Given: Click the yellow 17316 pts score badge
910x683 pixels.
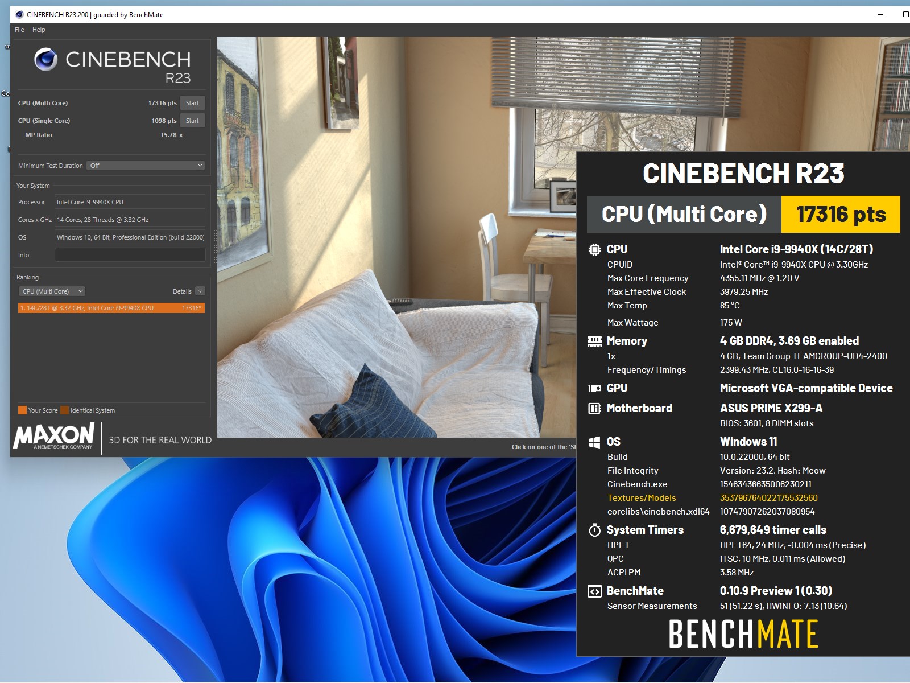Looking at the screenshot, I should click(x=841, y=215).
